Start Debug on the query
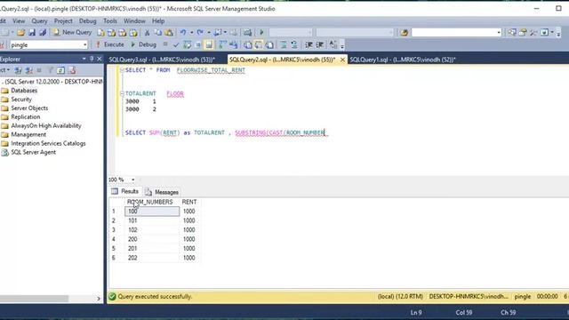 point(143,44)
